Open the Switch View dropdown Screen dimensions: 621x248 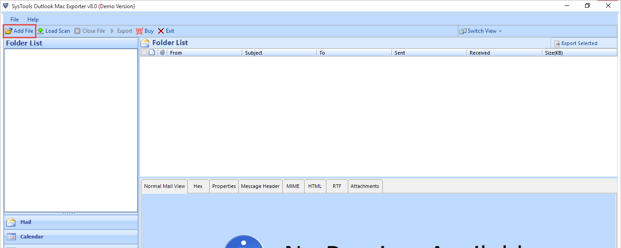tap(481, 31)
